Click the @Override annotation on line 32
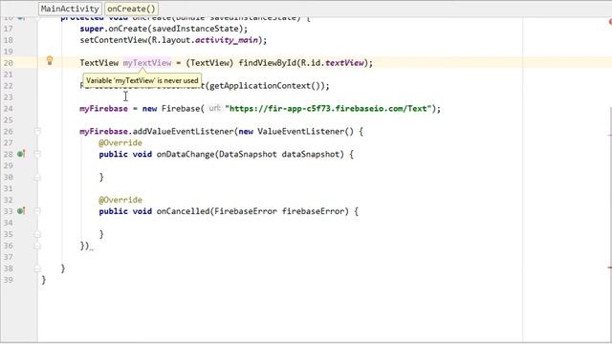 click(120, 200)
